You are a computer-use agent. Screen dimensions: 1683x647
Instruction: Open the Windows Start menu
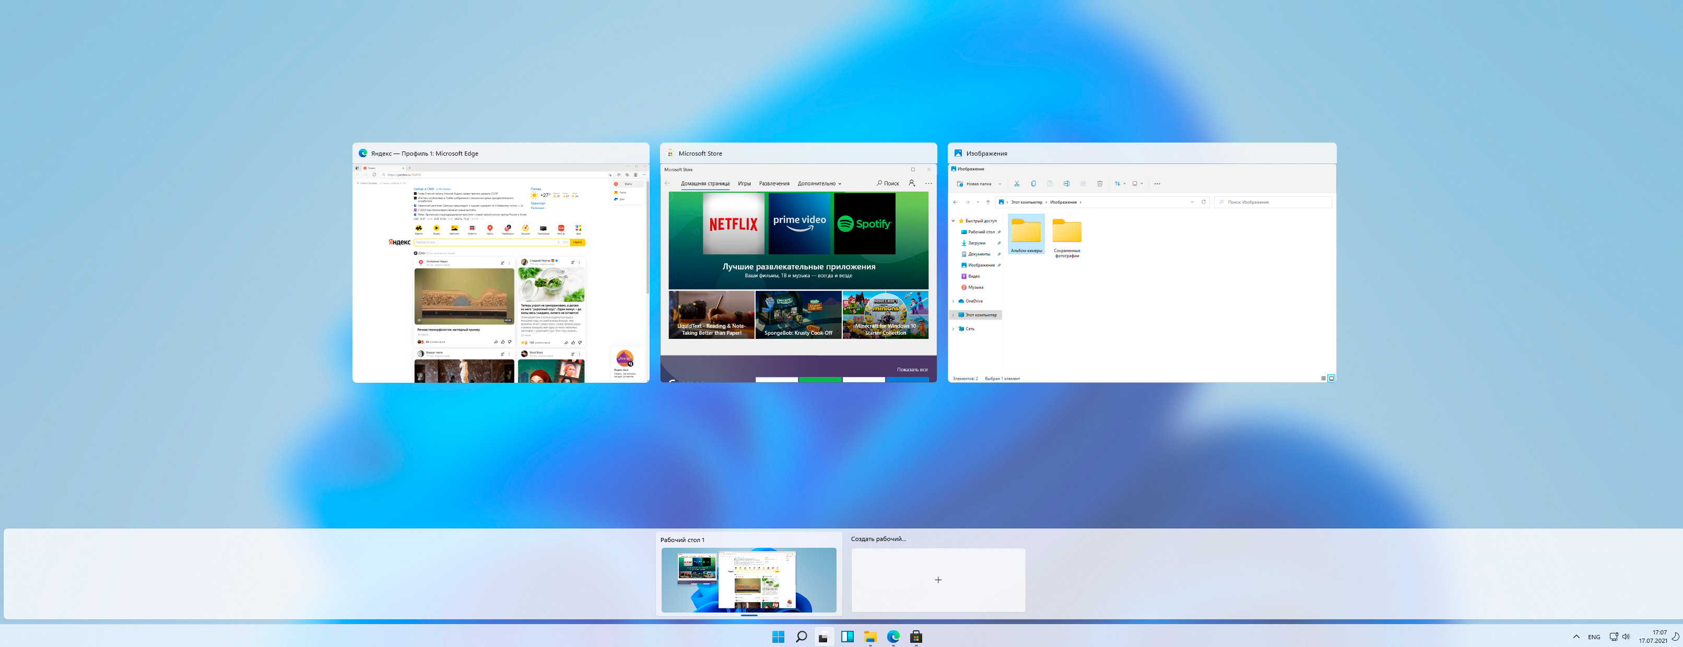[778, 637]
